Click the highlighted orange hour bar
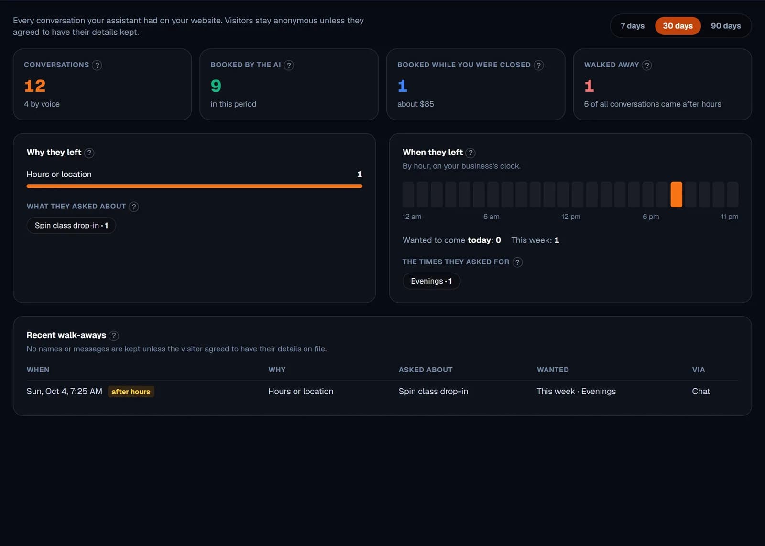Image resolution: width=765 pixels, height=546 pixels. coord(676,194)
